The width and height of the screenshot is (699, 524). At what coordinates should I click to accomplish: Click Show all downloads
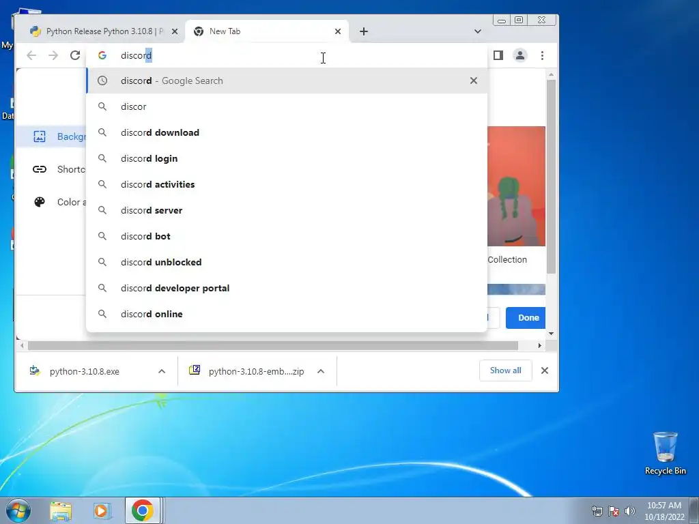506,370
